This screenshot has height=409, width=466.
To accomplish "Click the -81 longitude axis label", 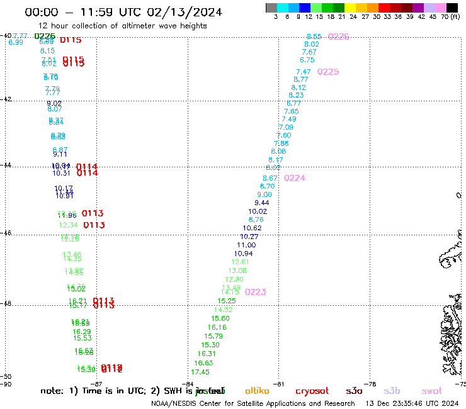I will (x=279, y=384).
